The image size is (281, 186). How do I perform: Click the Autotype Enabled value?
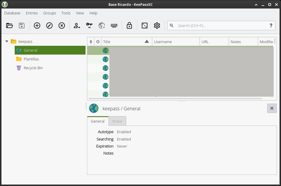[124, 132]
